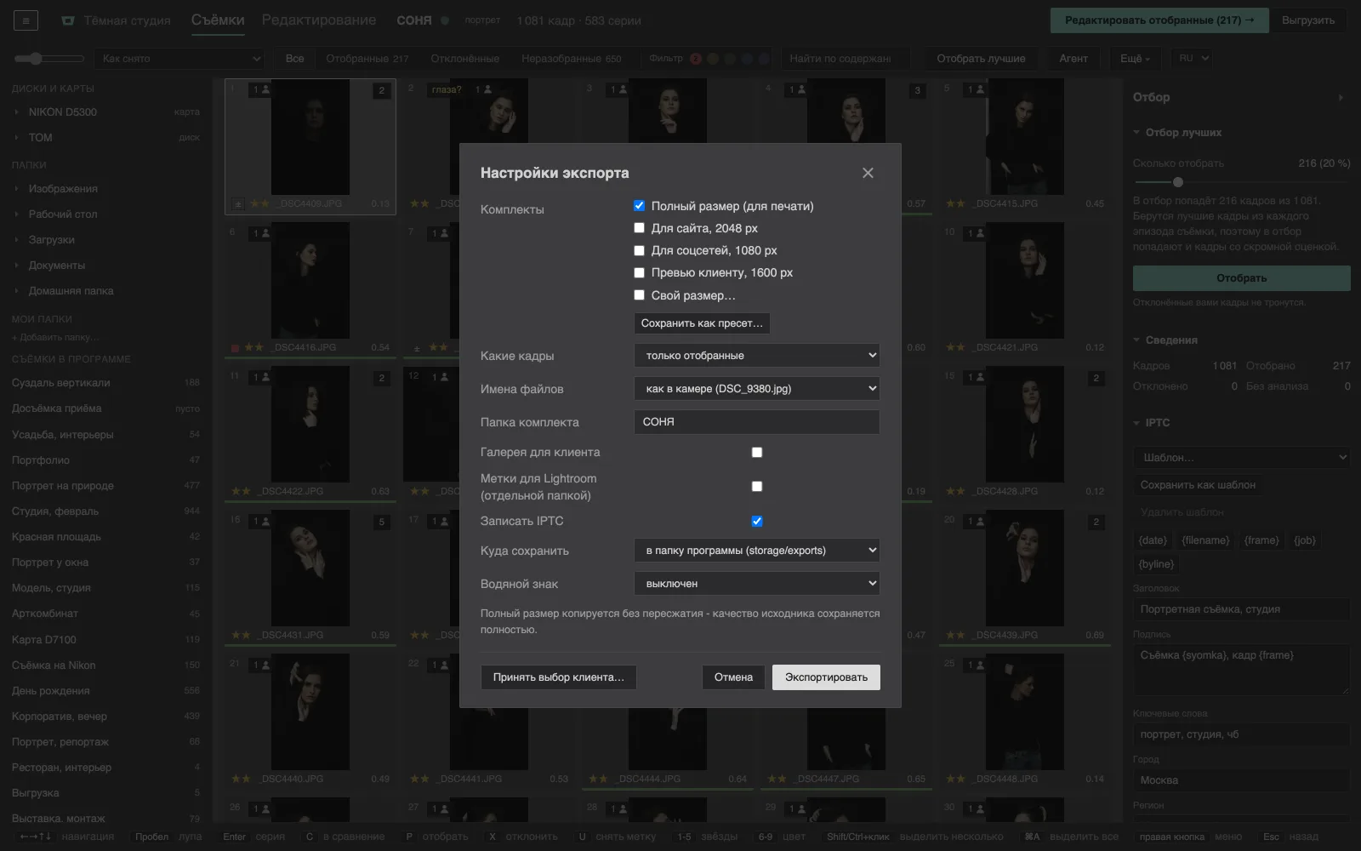Insert the {filename} token
Viewport: 1361px width, 851px height.
point(1206,540)
